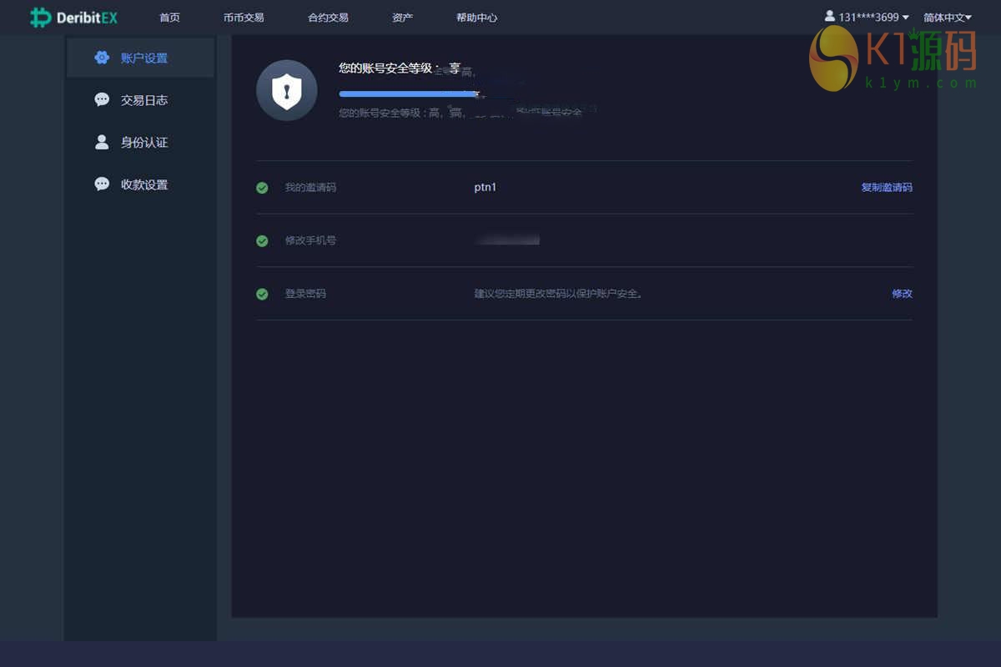Click the 收款设置 bubble icon

(x=102, y=184)
